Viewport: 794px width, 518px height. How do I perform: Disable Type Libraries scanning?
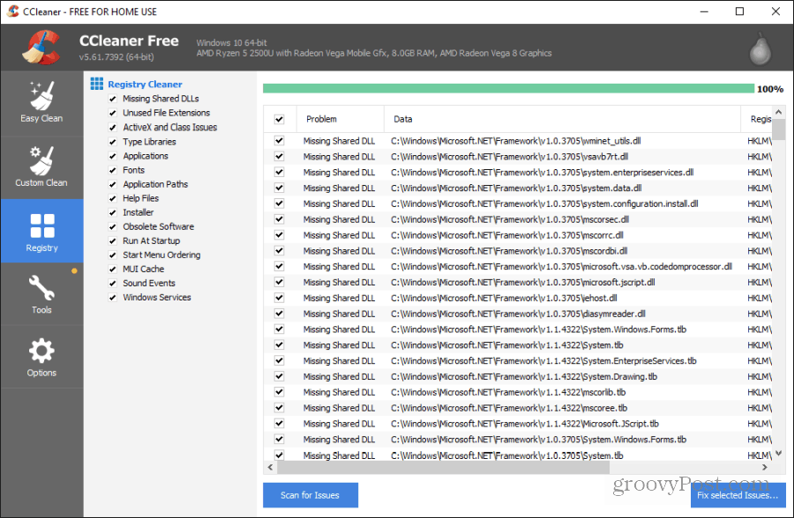point(113,142)
